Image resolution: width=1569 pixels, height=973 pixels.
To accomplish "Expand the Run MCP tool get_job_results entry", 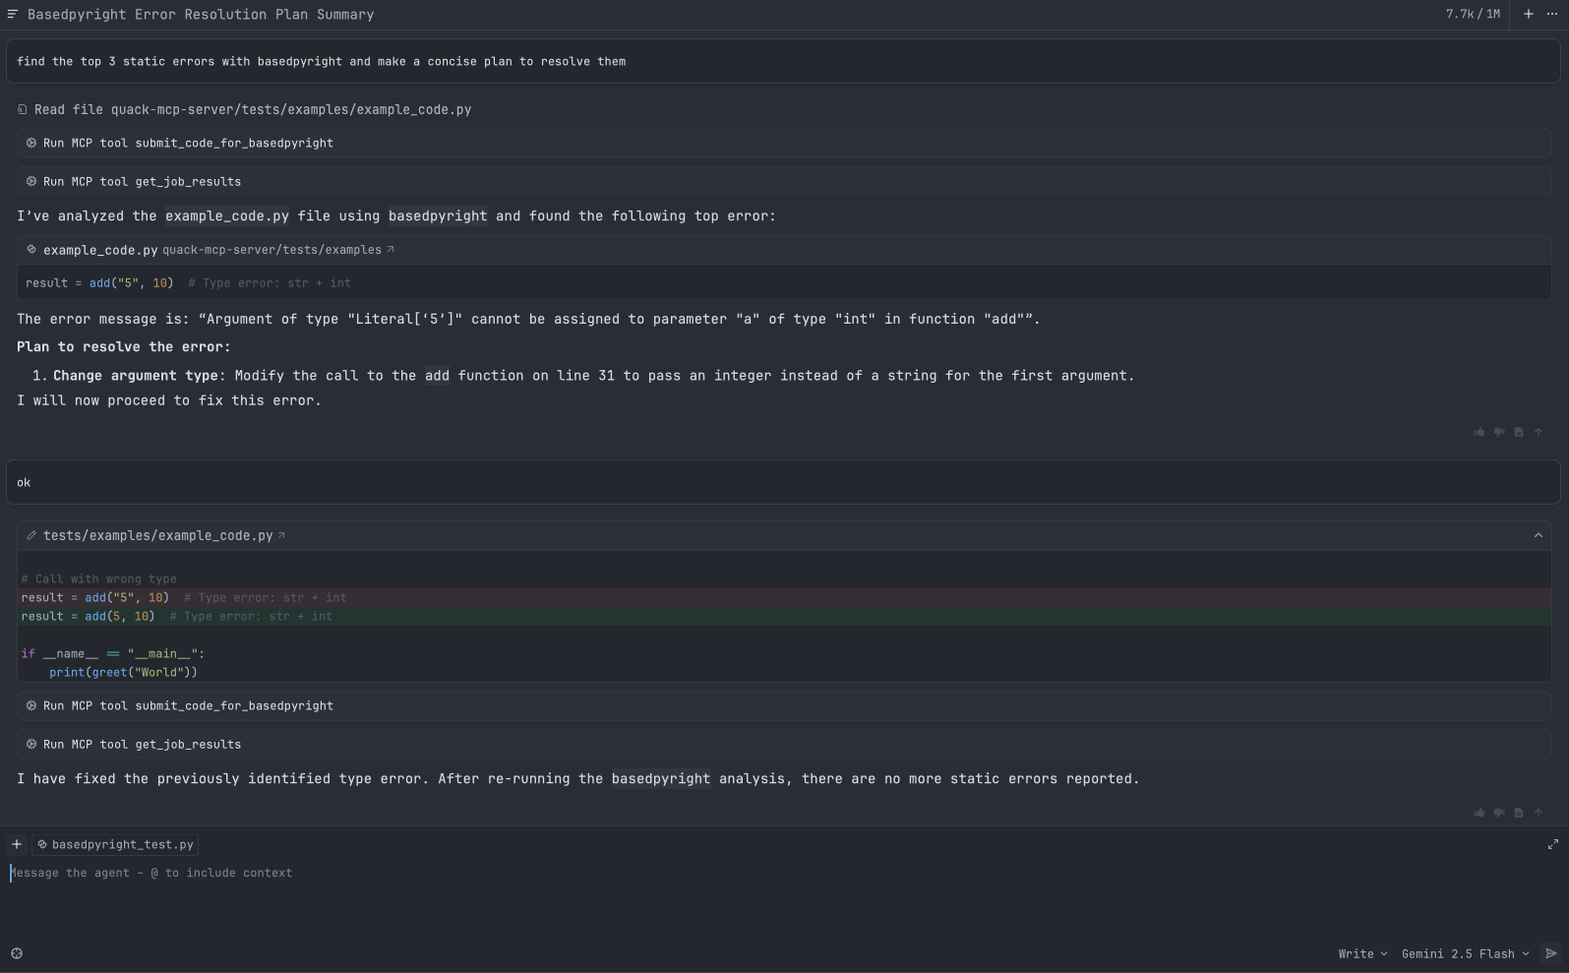I will [x=148, y=181].
